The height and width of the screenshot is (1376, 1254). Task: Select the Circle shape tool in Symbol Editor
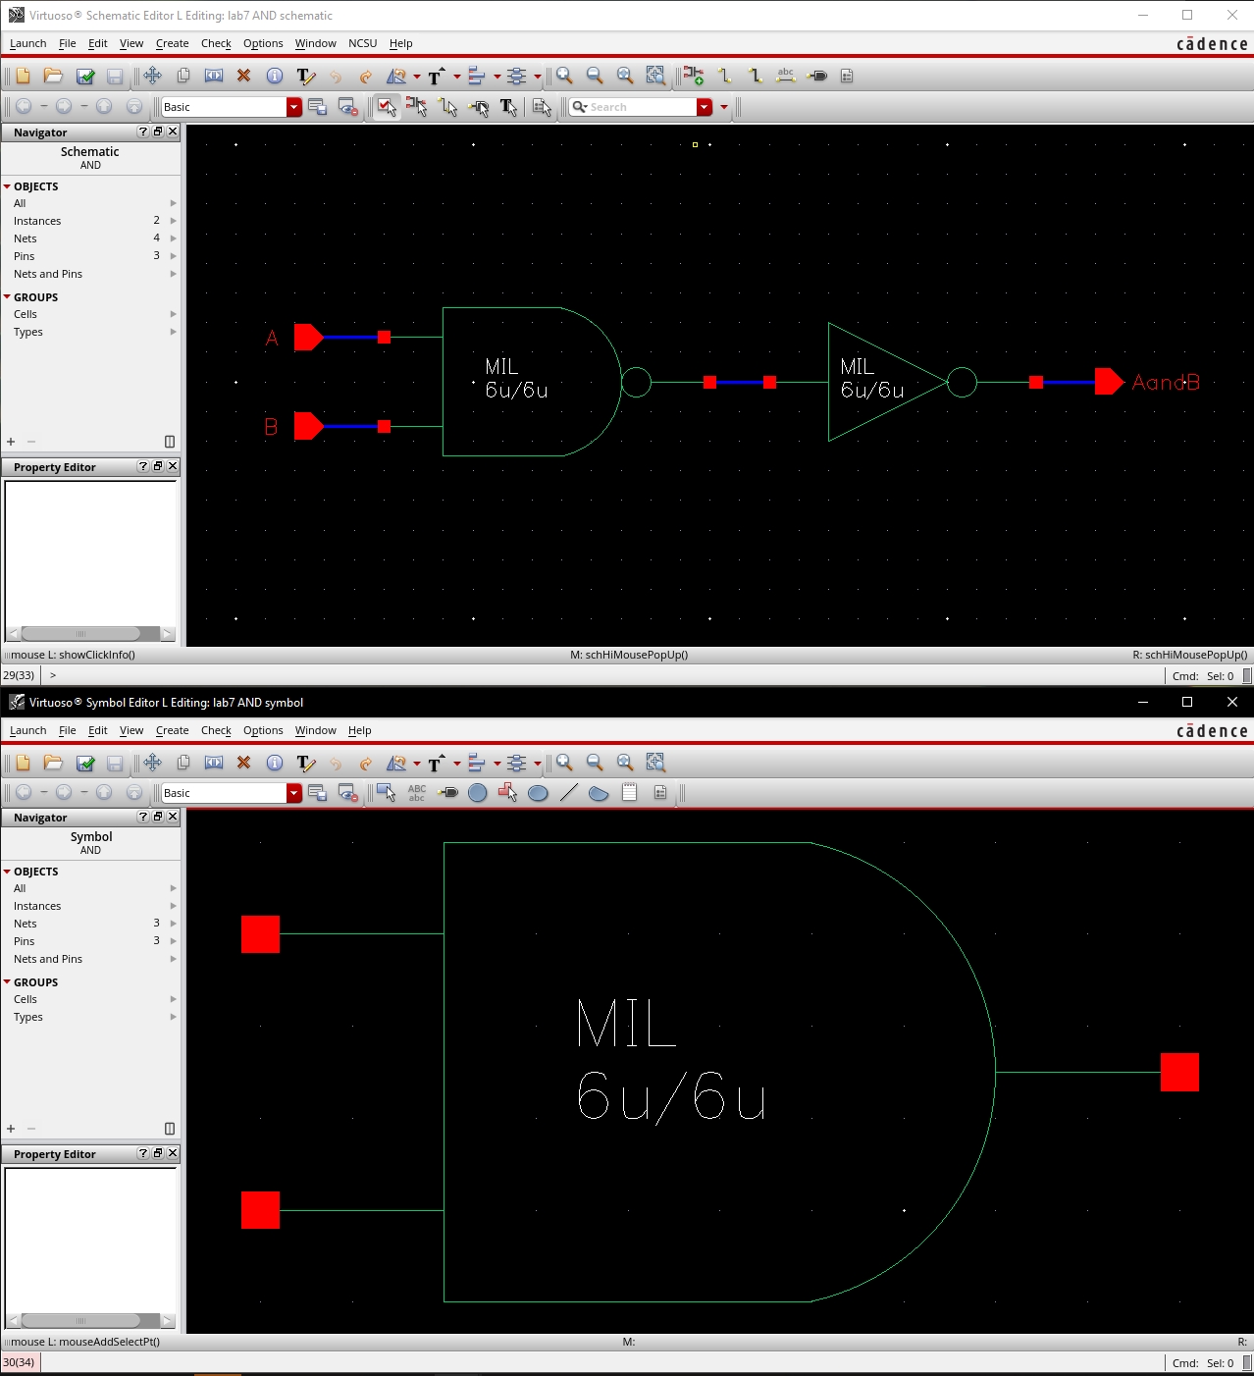[478, 792]
